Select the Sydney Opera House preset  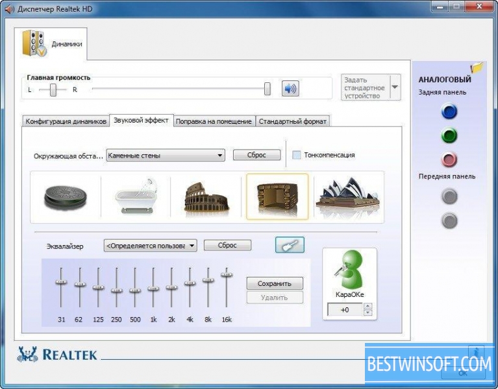pyautogui.click(x=349, y=195)
